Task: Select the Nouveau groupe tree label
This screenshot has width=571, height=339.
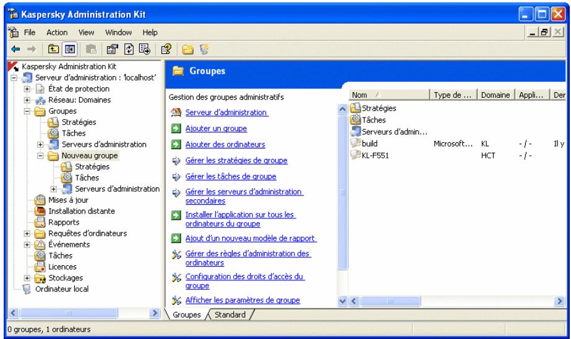Action: click(90, 155)
